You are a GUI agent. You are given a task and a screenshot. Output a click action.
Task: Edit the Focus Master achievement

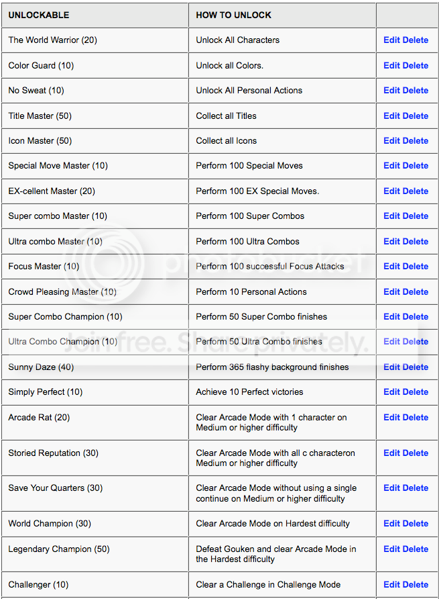(x=391, y=267)
